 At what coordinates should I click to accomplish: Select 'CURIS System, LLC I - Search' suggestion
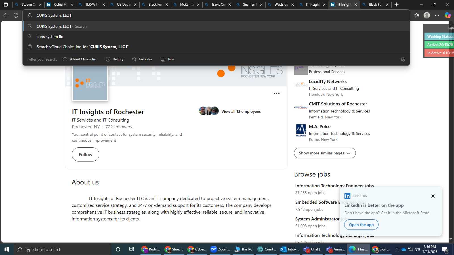pyautogui.click(x=216, y=26)
